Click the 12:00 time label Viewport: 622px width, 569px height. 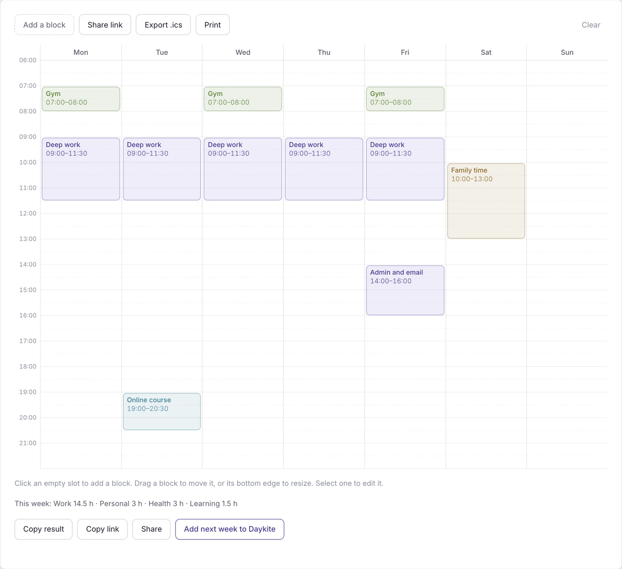[x=28, y=213]
